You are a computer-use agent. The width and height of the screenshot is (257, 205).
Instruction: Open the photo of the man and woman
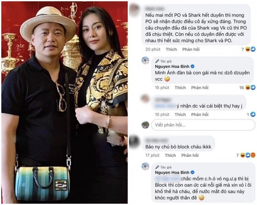point(65,102)
